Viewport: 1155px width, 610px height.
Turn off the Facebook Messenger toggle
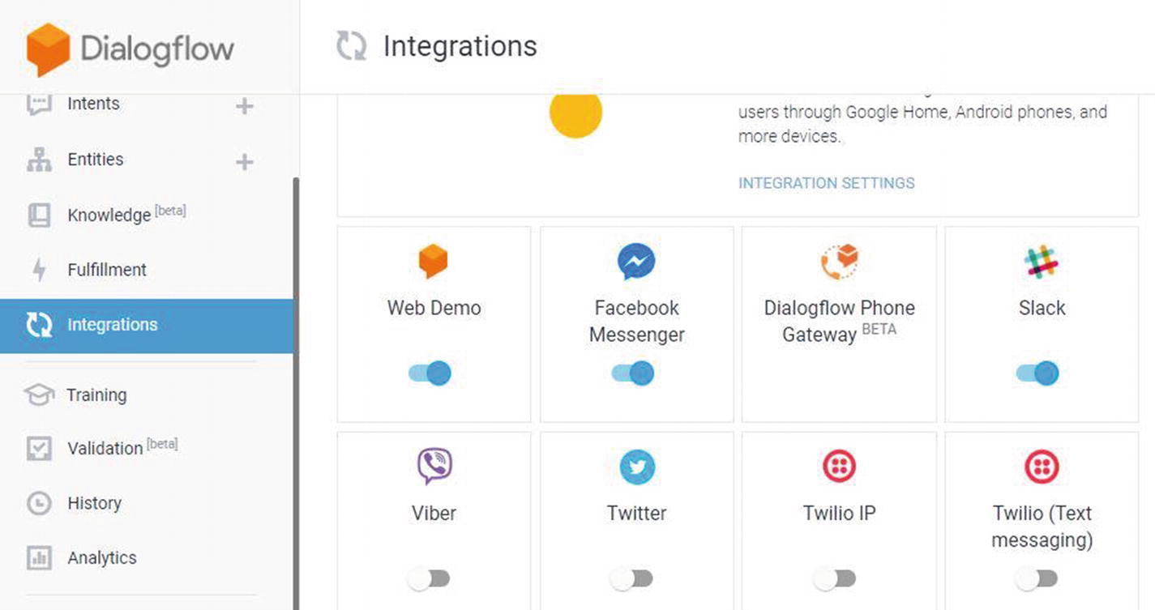coord(632,373)
